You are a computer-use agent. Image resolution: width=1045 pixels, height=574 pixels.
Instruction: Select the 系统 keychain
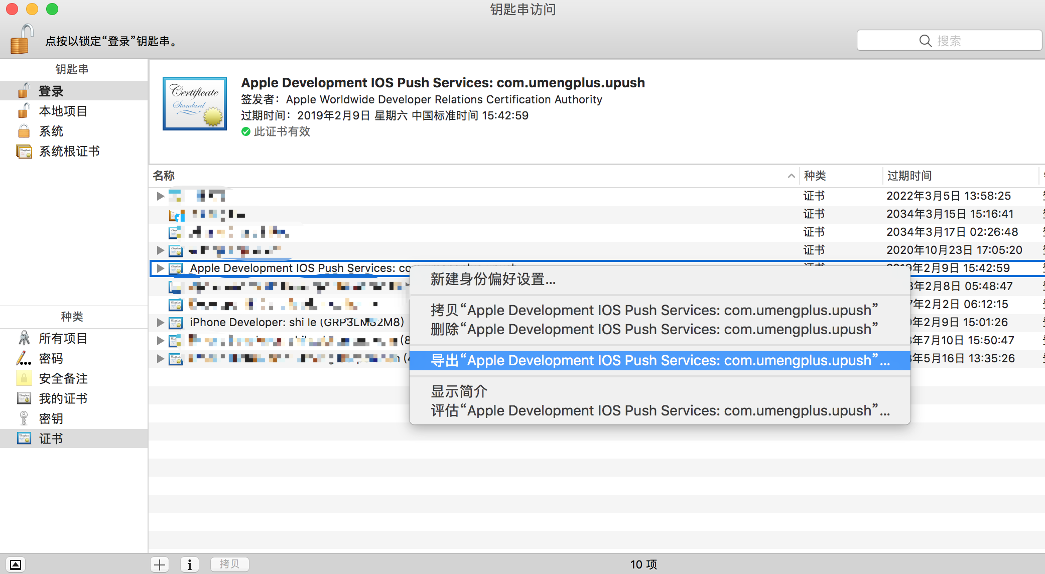pos(74,131)
